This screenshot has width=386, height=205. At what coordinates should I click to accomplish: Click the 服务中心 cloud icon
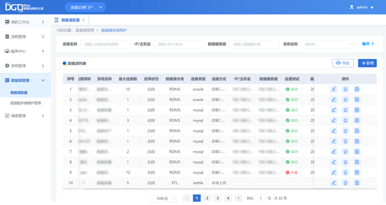pyautogui.click(x=7, y=51)
